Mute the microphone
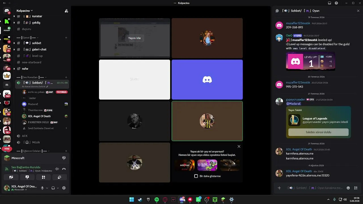The width and height of the screenshot is (363, 204). pos(42,188)
